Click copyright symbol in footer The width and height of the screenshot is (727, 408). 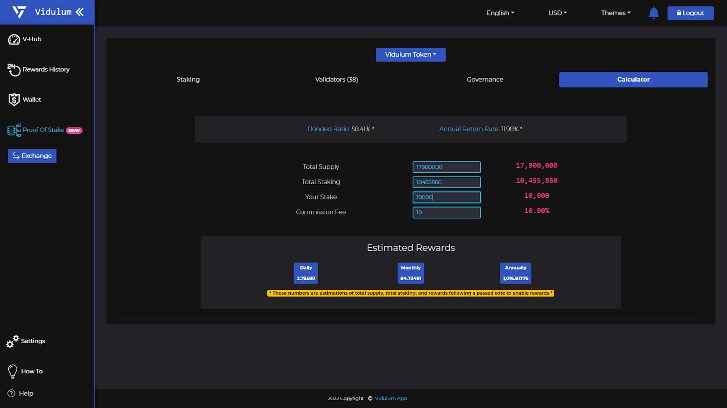point(370,398)
